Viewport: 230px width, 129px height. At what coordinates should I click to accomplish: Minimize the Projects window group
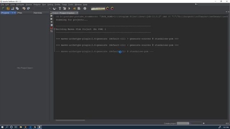[x=15, y=13]
